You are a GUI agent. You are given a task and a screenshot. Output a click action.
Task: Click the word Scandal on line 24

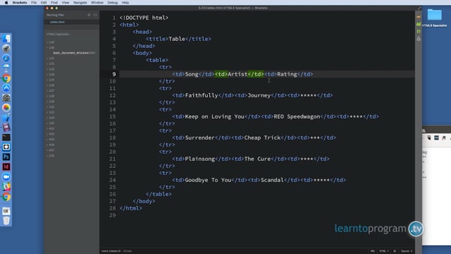(272, 180)
